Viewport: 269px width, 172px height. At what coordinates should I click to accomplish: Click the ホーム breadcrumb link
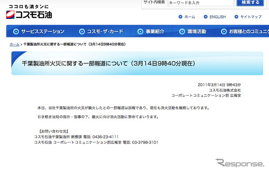14,44
